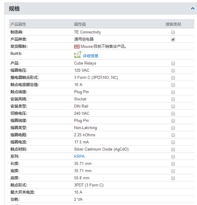Enable the 3 Form C contact form checkbox
Screen dimensions: 197x205
[x=173, y=78]
